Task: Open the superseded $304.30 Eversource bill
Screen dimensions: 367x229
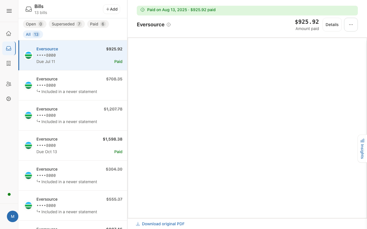Action: tap(73, 175)
